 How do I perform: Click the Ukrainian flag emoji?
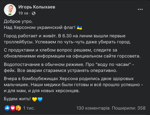pos(79,28)
